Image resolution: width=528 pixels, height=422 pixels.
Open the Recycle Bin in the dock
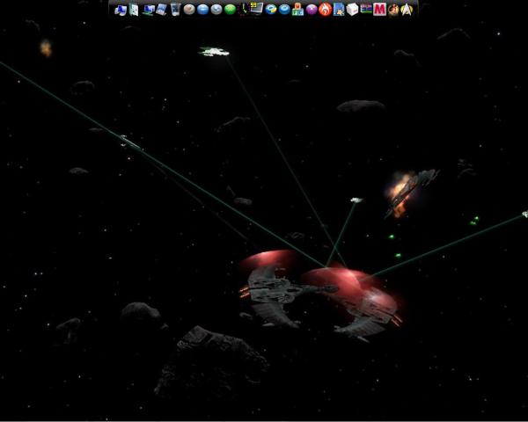[x=174, y=10]
